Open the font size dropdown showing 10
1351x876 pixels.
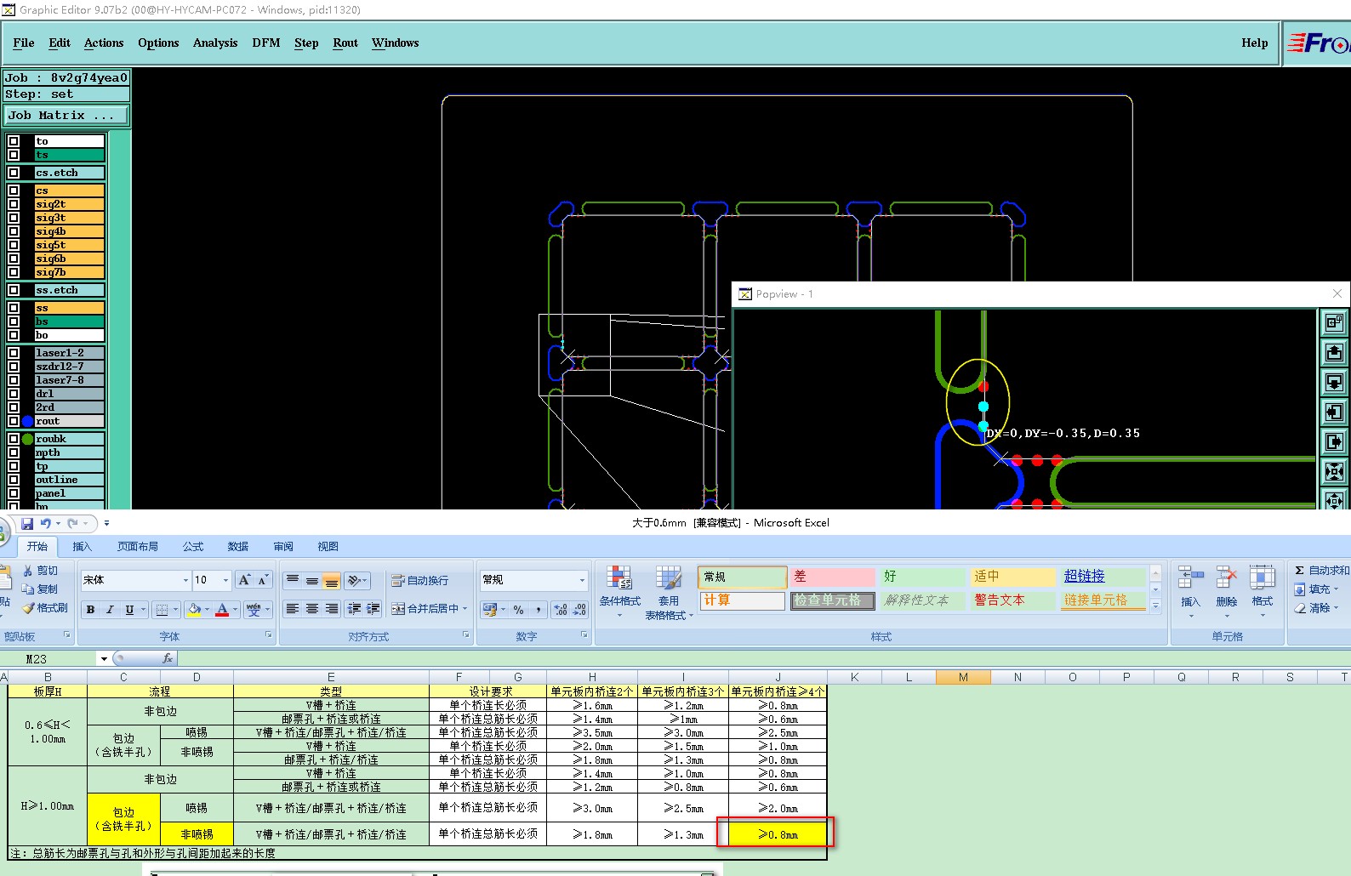225,580
